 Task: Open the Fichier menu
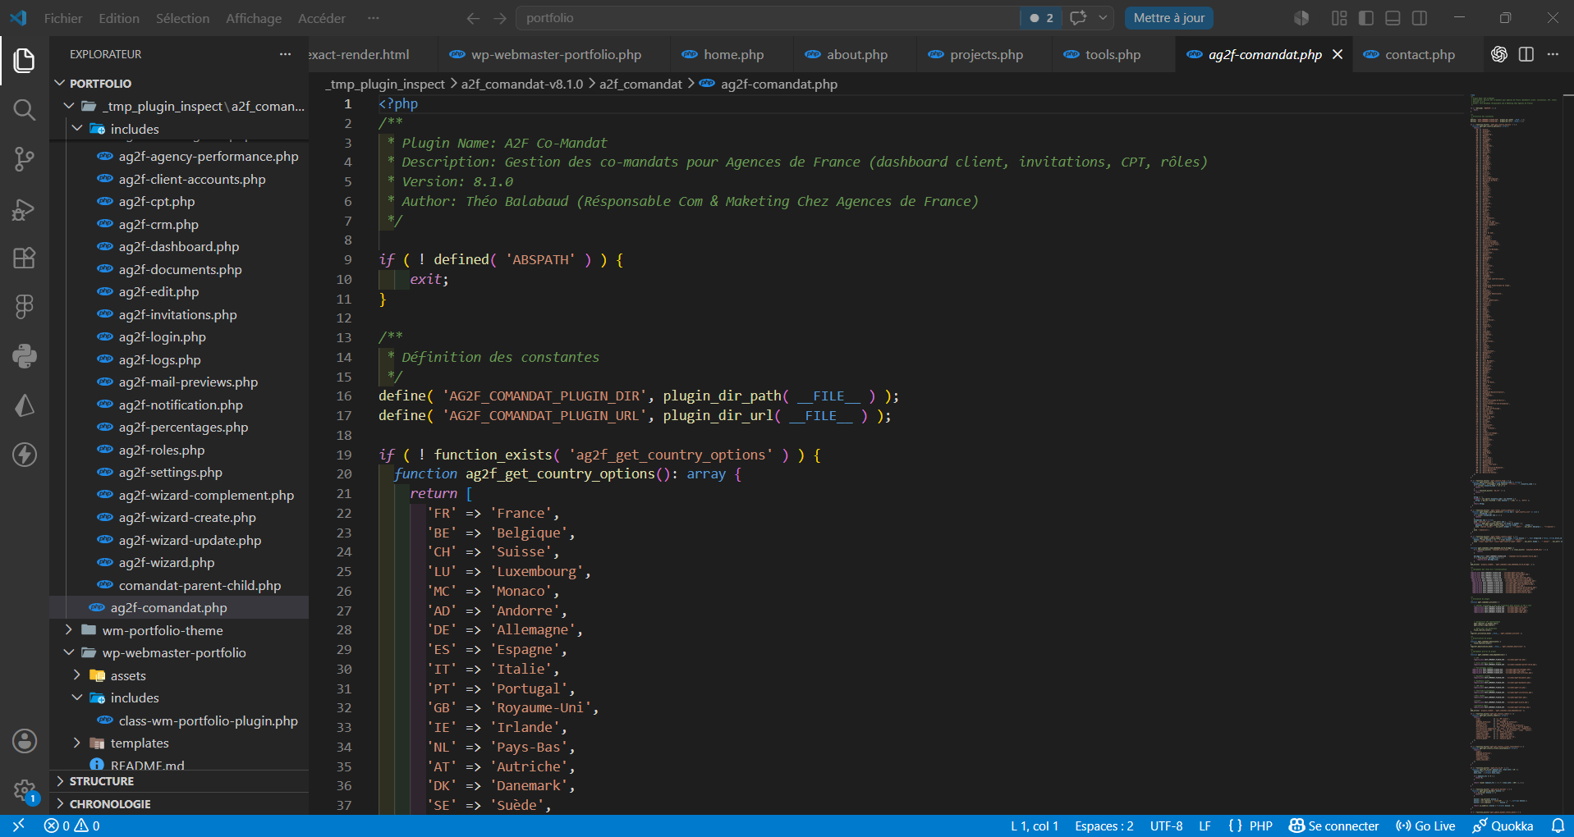(x=63, y=18)
